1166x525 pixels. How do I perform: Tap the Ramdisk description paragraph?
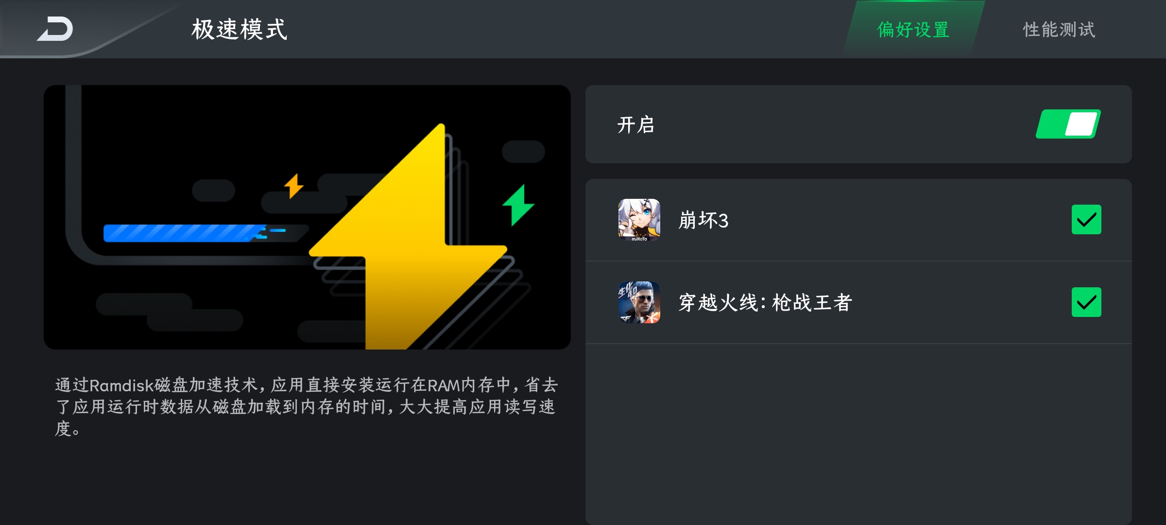click(x=307, y=407)
